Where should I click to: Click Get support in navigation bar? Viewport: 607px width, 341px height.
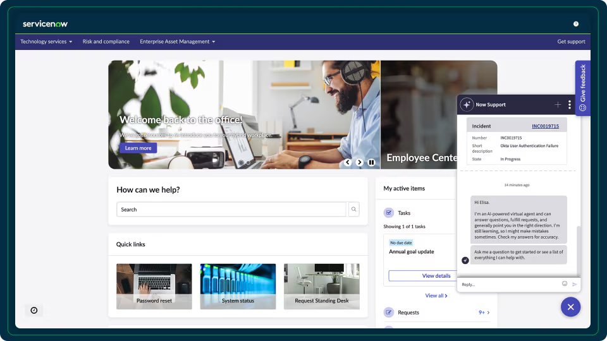(571, 42)
